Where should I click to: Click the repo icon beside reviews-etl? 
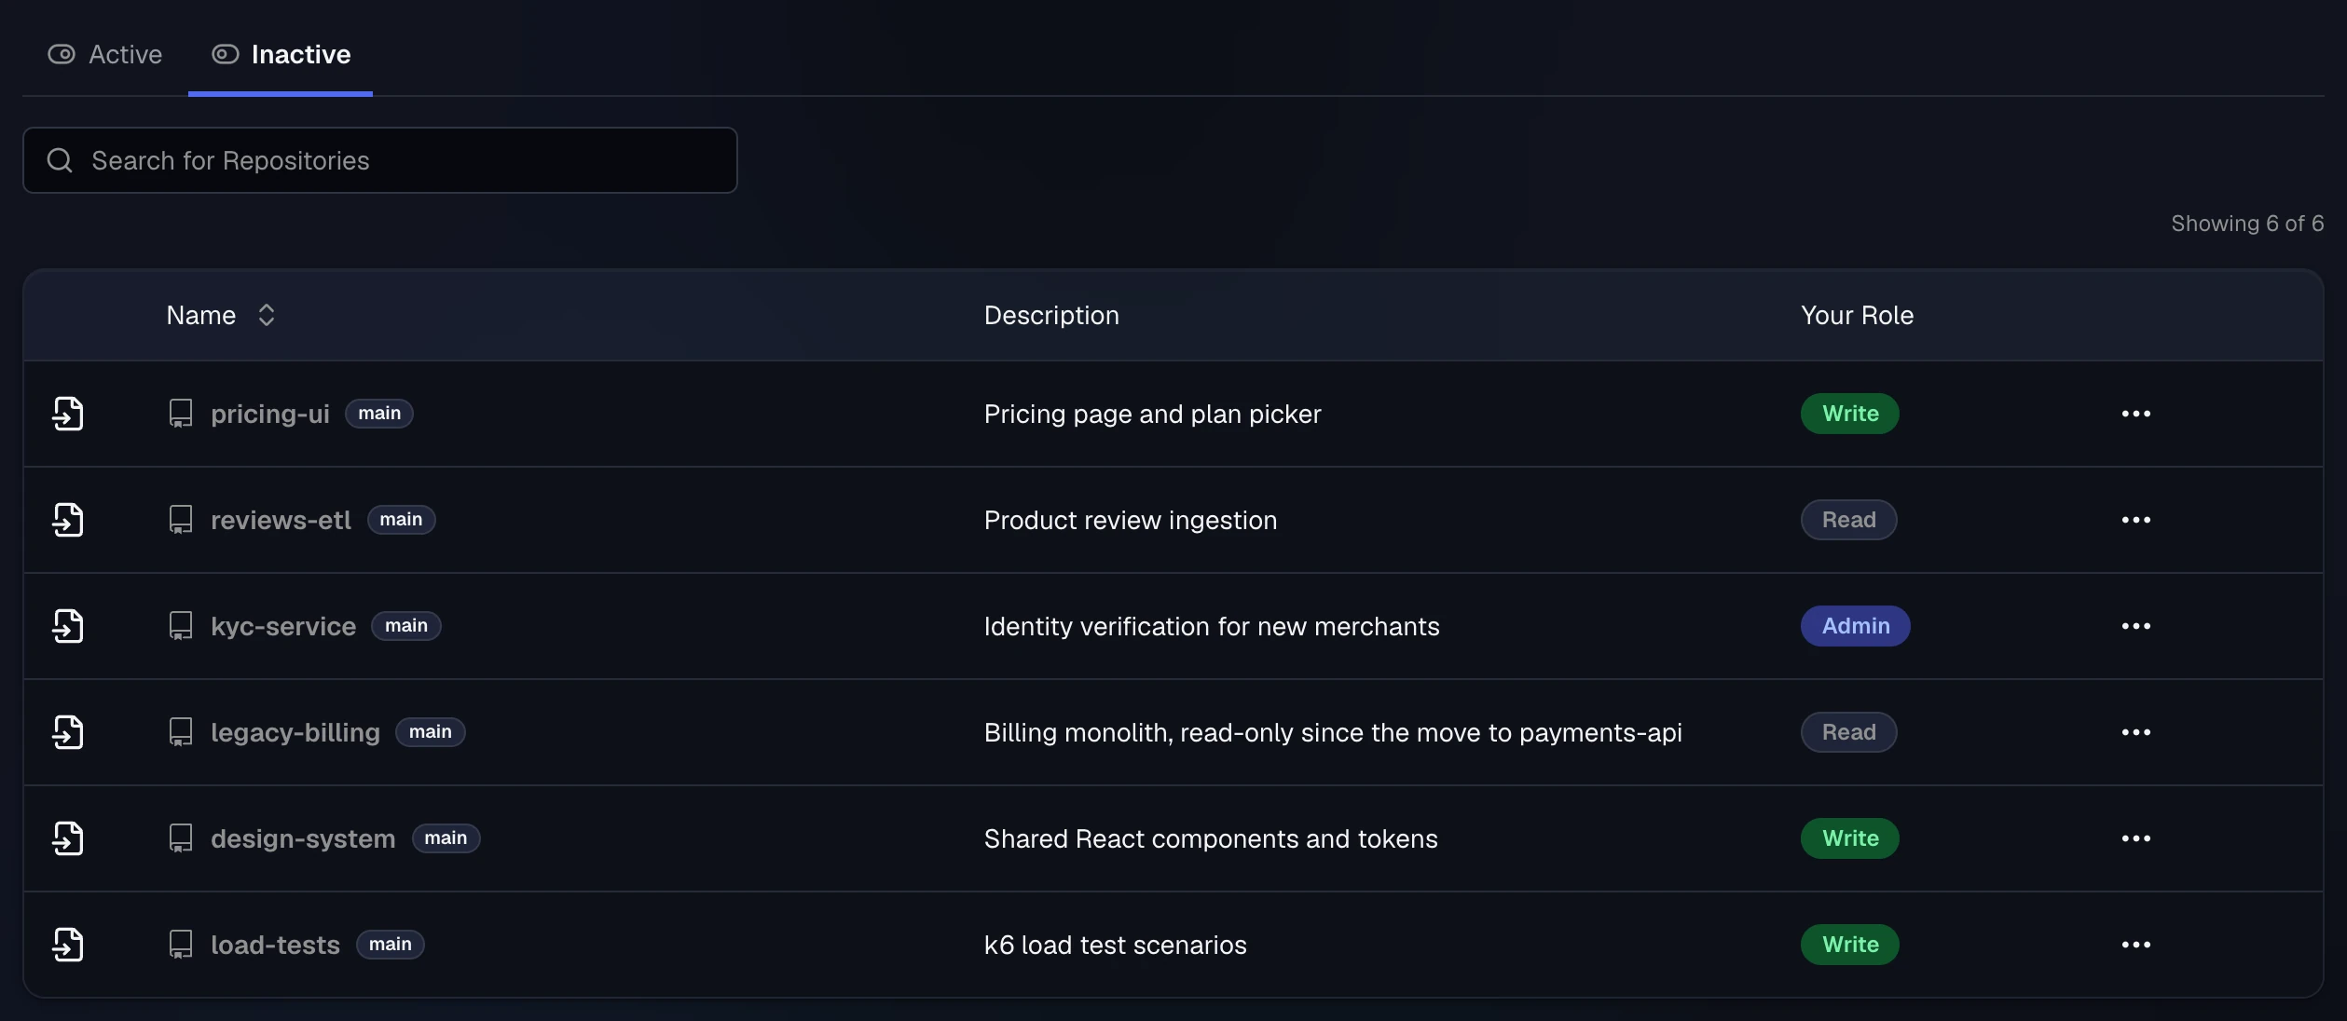click(181, 520)
